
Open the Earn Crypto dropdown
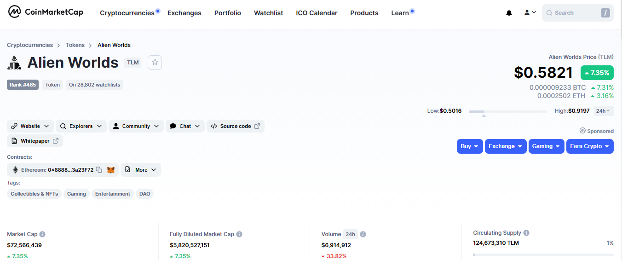coord(590,146)
